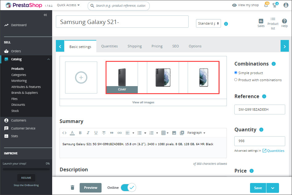Image resolution: width=292 pixels, height=195 pixels.
Task: Switch to Pricing tab
Action: click(157, 46)
